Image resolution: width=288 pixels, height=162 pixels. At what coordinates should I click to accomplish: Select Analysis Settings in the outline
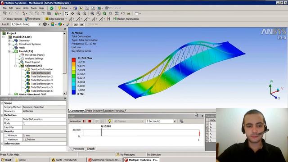click(x=34, y=58)
